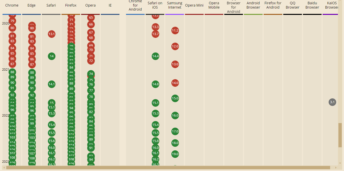Select the Opera Mini header
The width and height of the screenshot is (344, 171).
point(194,5)
